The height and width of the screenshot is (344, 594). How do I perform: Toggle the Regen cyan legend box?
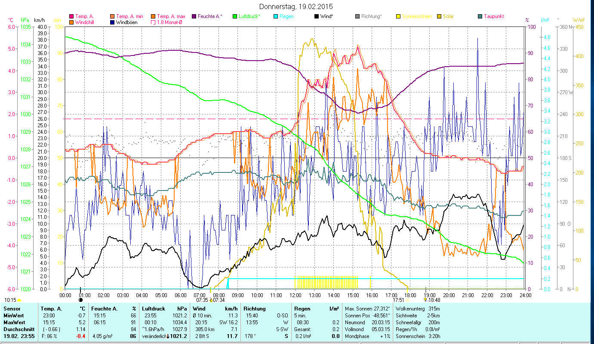[x=275, y=16]
